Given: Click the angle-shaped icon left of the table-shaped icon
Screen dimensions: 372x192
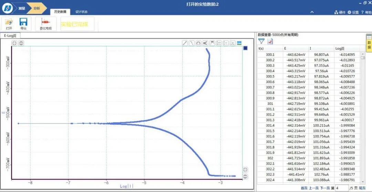Looking at the screenshot, I should pyautogui.click(x=205, y=43).
